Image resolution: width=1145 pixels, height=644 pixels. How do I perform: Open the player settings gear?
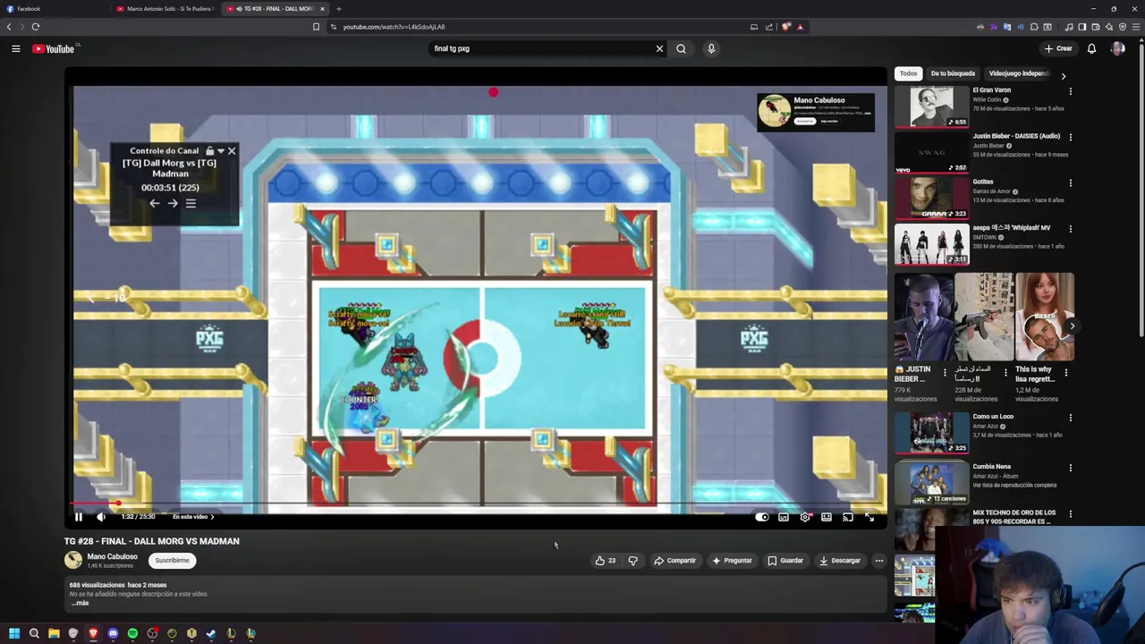805,517
